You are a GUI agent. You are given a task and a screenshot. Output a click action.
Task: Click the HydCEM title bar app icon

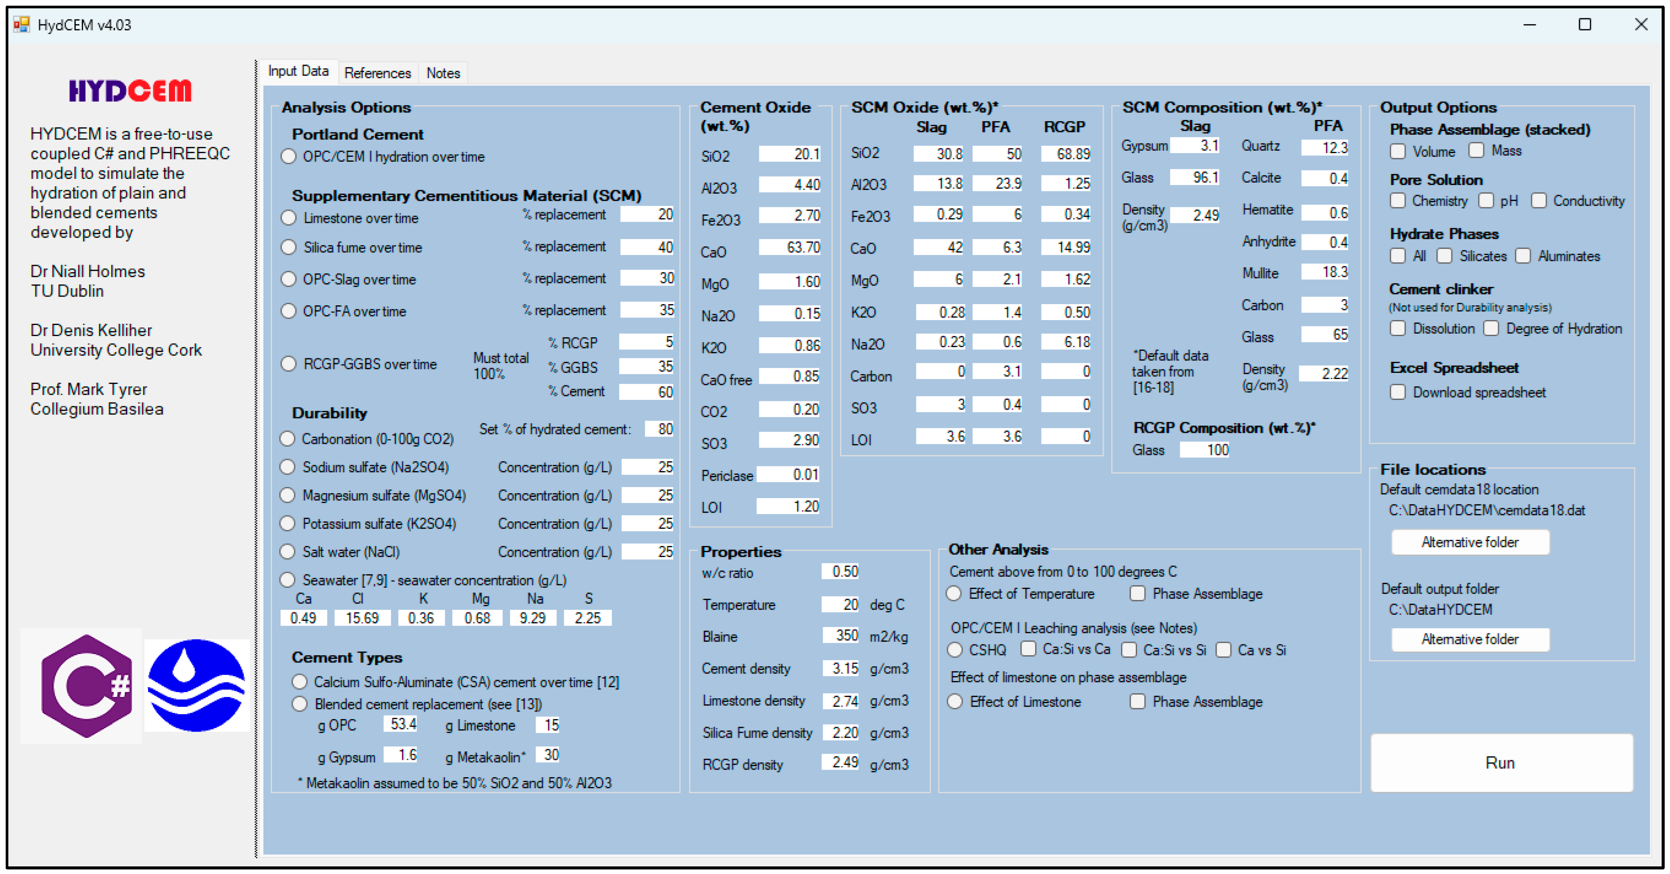(x=21, y=25)
